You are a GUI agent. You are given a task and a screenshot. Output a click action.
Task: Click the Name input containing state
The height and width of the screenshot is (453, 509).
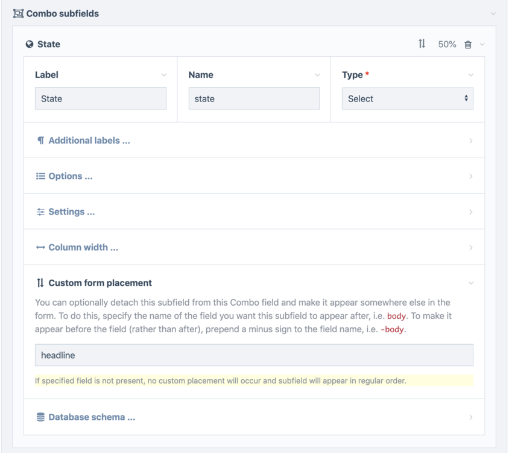click(x=254, y=98)
